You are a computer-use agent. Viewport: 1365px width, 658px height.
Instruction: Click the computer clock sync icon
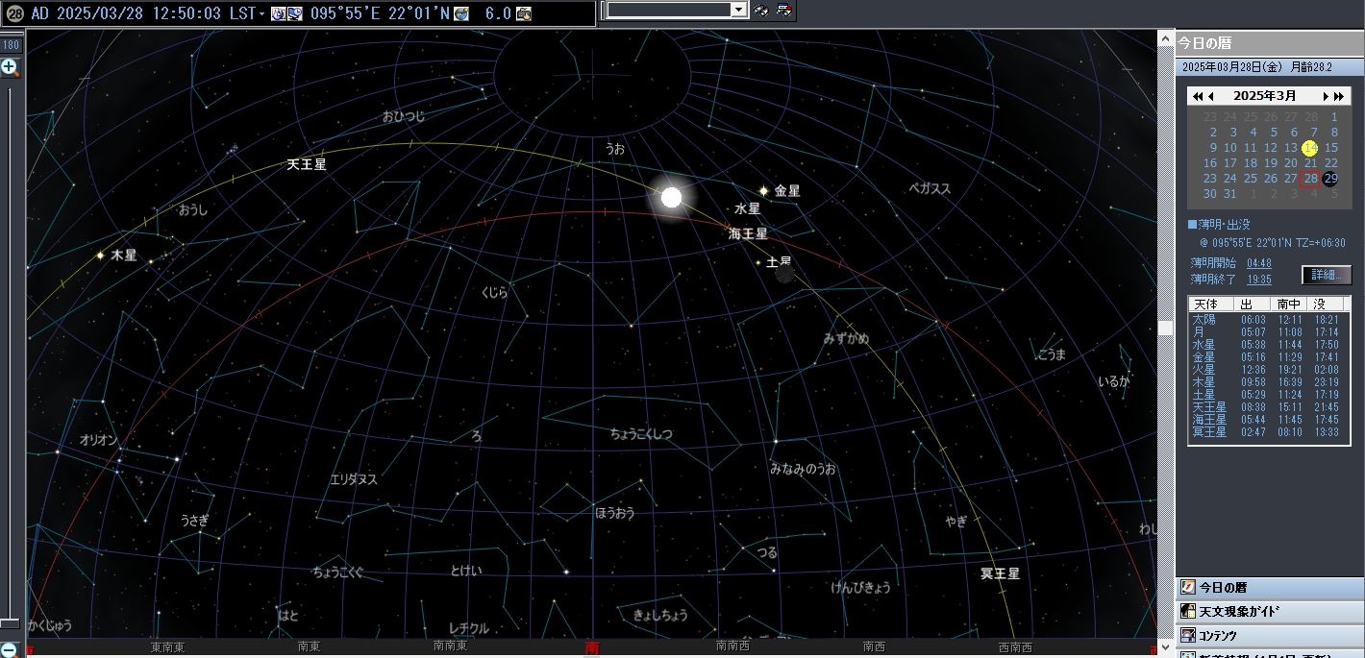(294, 13)
